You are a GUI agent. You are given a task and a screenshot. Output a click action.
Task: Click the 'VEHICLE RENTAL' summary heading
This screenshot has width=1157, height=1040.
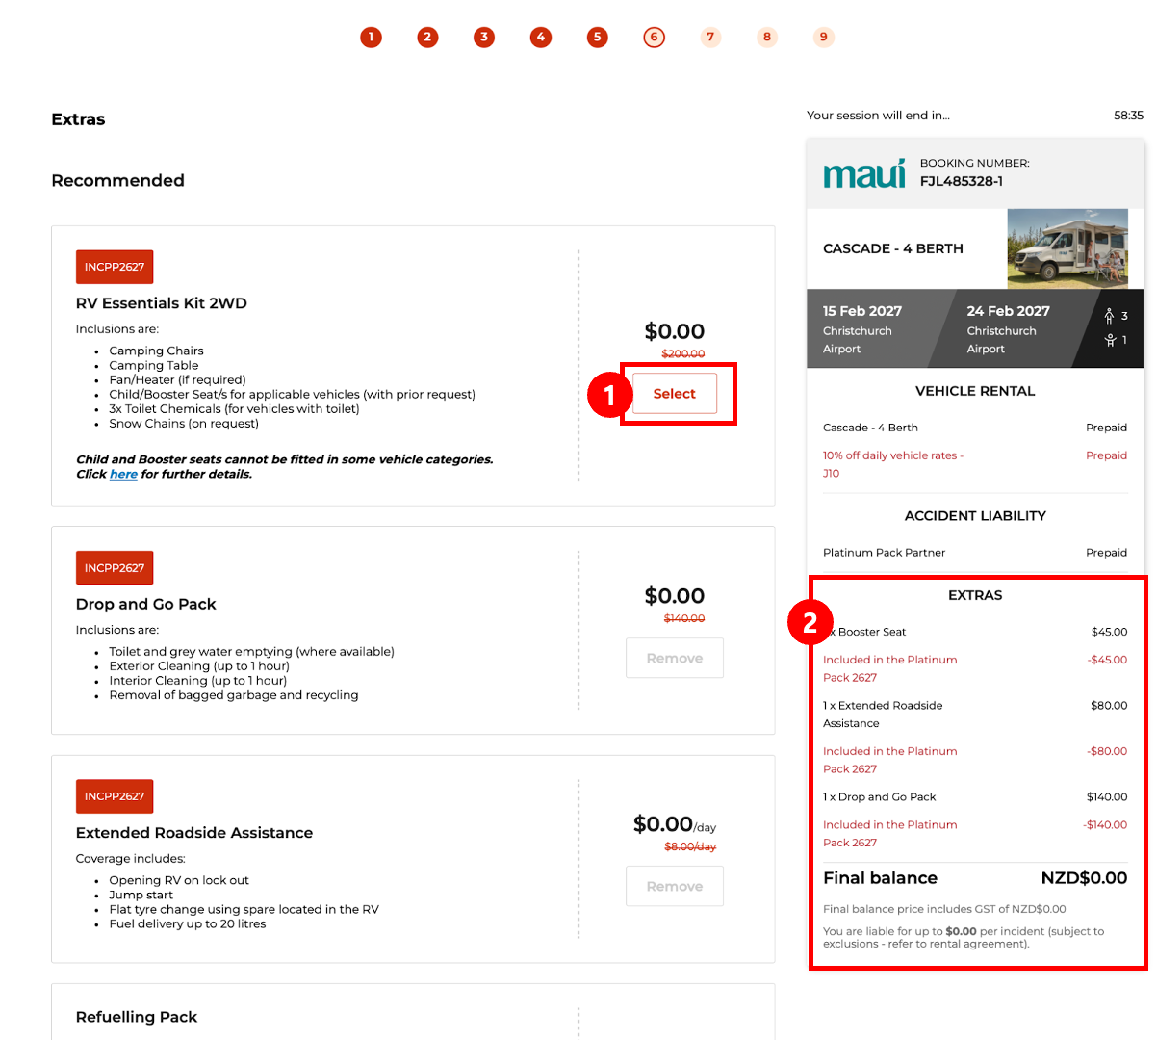click(x=975, y=391)
